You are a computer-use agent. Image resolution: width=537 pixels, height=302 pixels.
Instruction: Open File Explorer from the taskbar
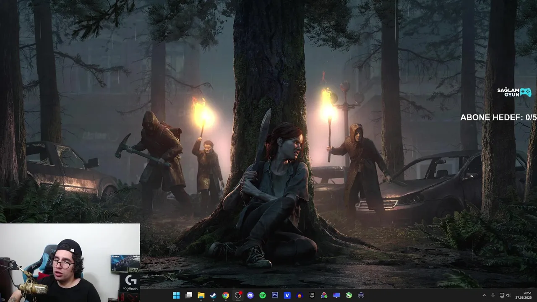[201, 295]
